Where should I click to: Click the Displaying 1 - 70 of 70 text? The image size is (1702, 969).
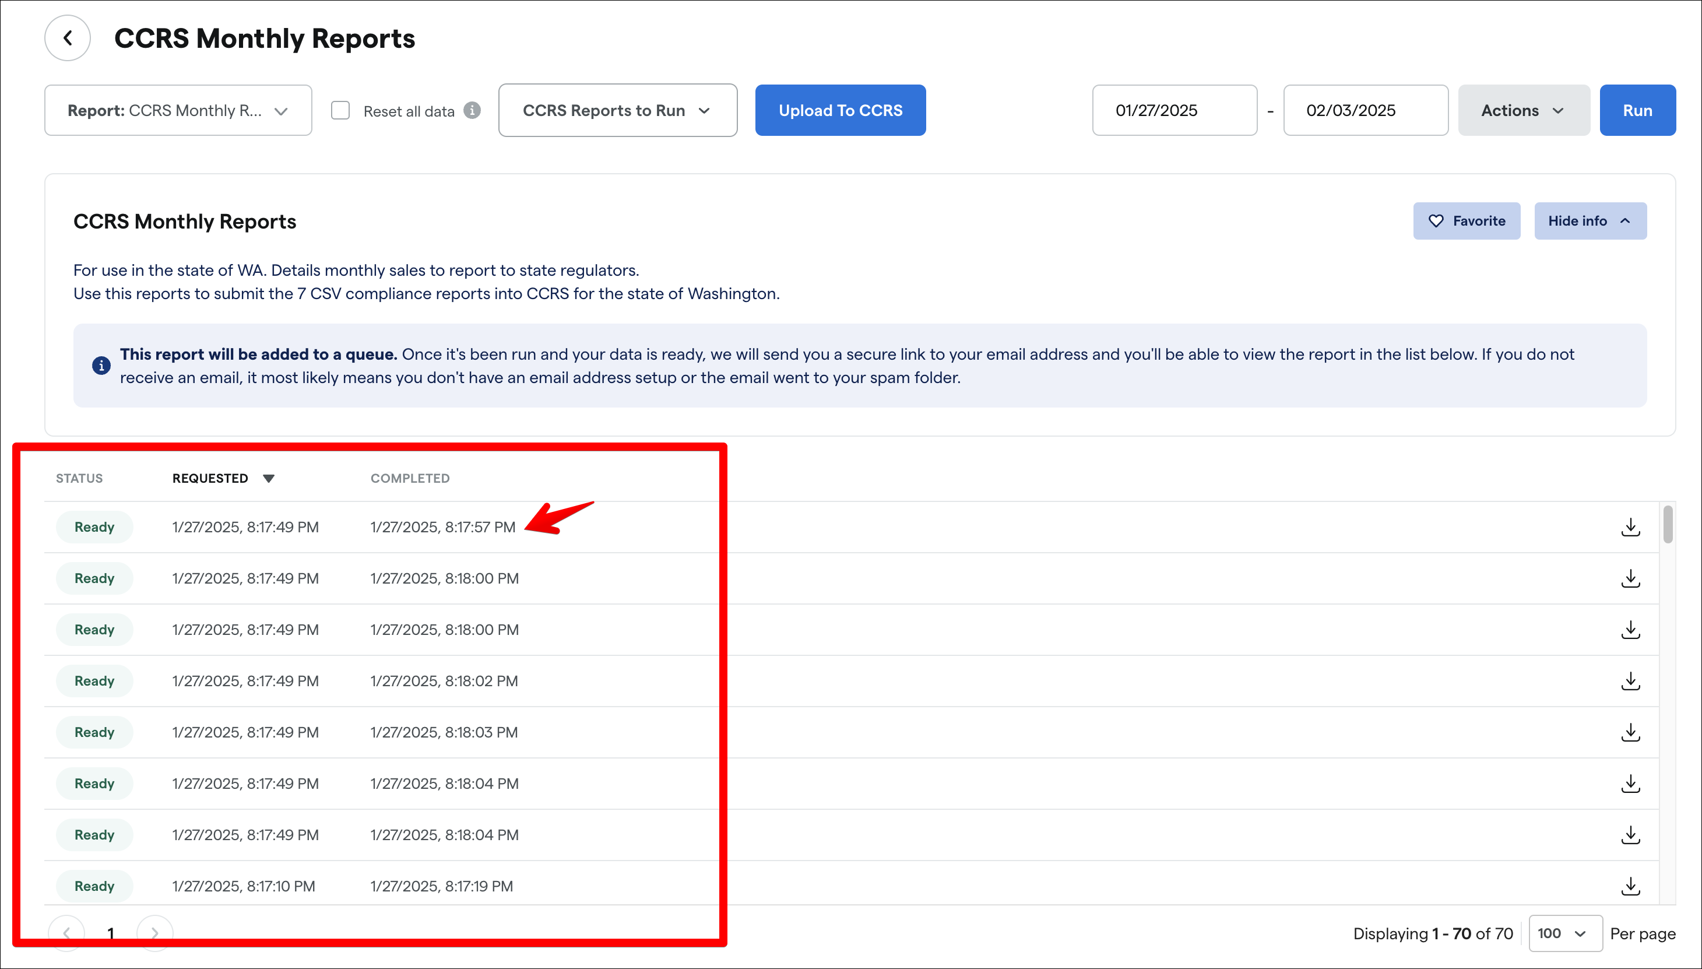click(x=1433, y=934)
